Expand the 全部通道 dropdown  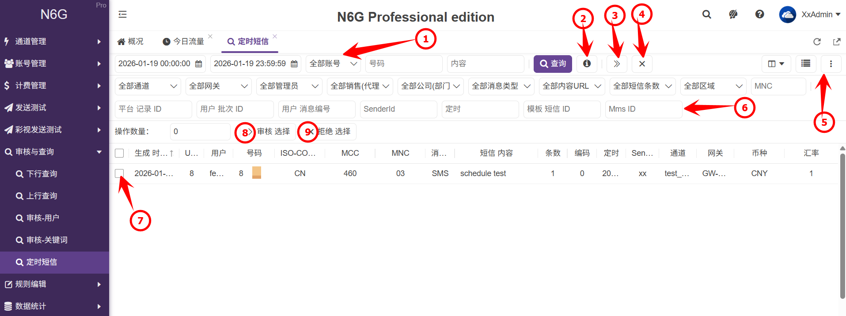tap(148, 86)
